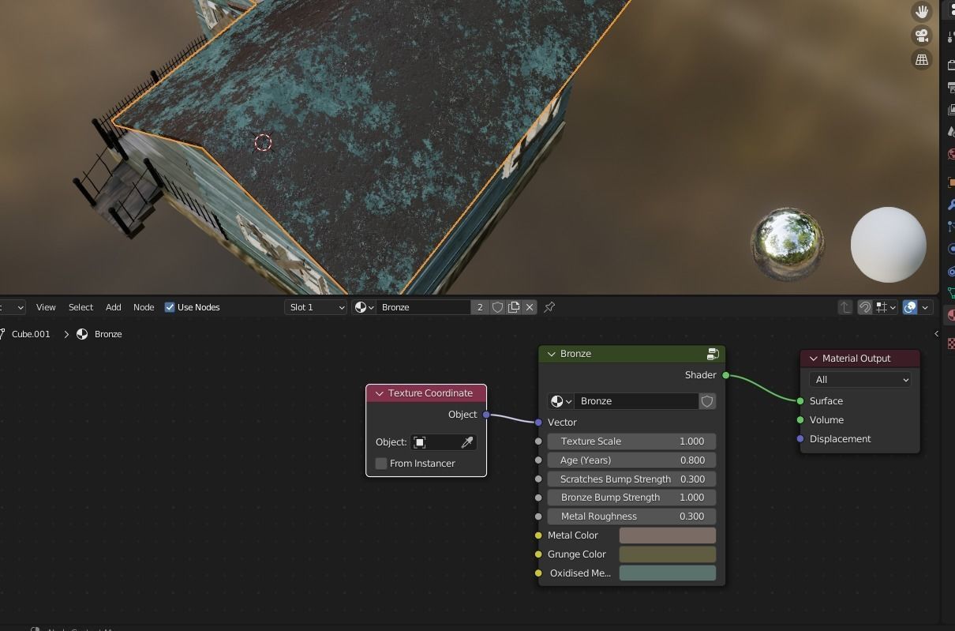955x631 pixels.
Task: Open overlay options dropdown arrow
Action: click(x=926, y=307)
